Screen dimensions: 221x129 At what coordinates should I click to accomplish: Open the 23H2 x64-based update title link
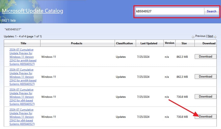coord(22,117)
